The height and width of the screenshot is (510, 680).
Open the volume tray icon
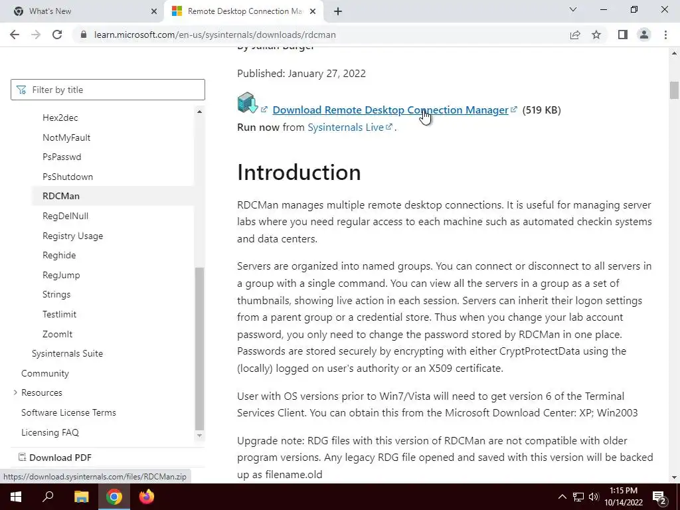[594, 497]
